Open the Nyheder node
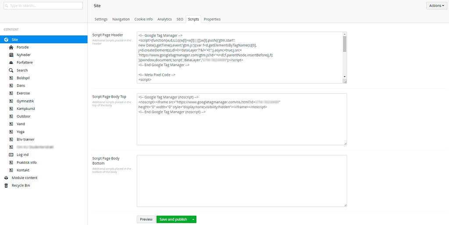 click(24, 55)
